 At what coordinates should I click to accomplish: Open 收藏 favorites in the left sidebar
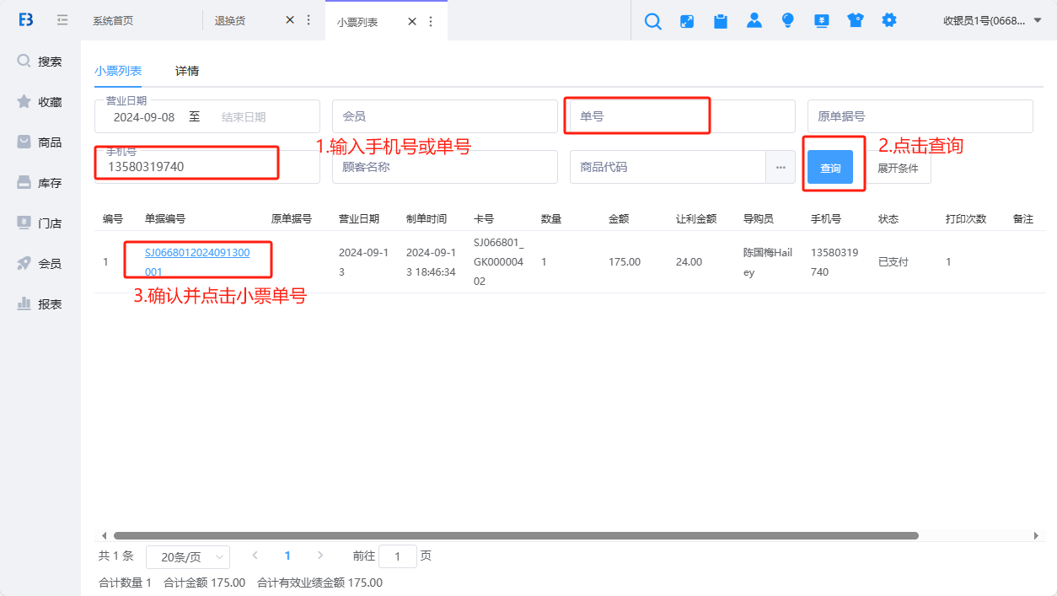[40, 102]
